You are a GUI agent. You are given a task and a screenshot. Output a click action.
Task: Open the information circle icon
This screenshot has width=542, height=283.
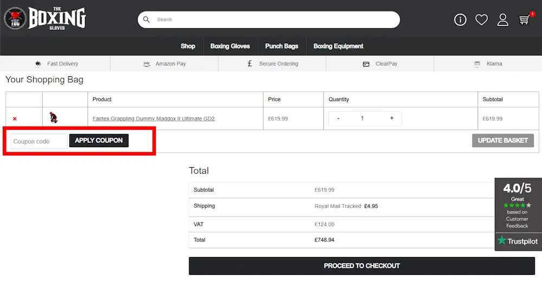coord(460,19)
